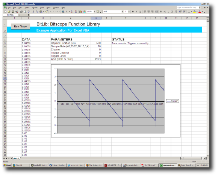Sort descending with the Z-A icon
Viewport: 218px width, 176px height.
click(x=76, y=12)
